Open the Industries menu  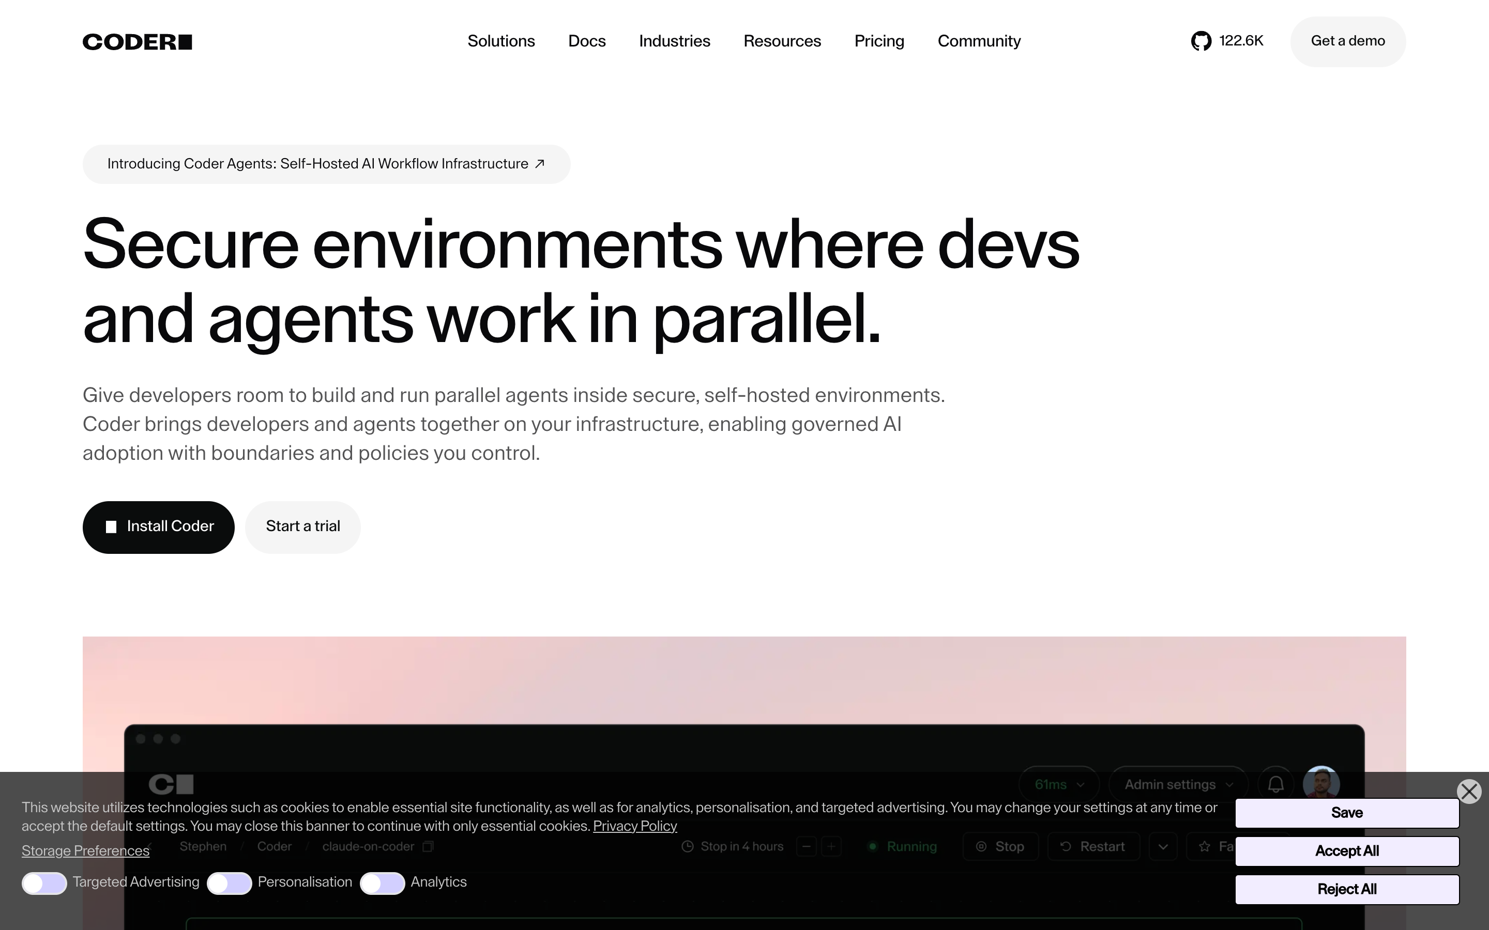[674, 41]
